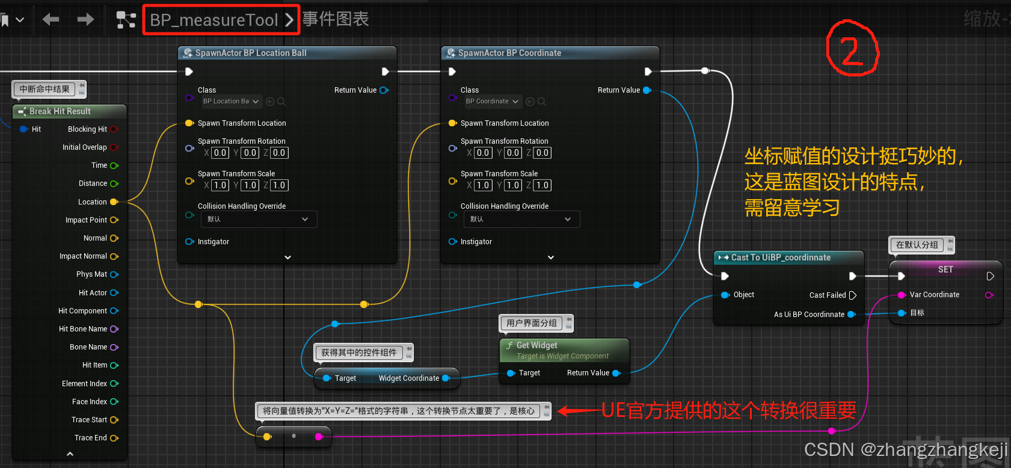Toggle pin on 中断命中结果 comment bubble

(81, 87)
